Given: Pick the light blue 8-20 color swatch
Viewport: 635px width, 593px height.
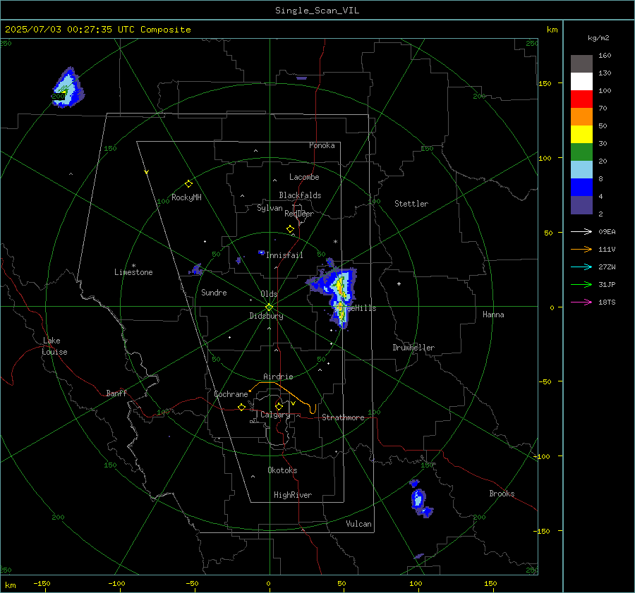Looking at the screenshot, I should point(581,170).
